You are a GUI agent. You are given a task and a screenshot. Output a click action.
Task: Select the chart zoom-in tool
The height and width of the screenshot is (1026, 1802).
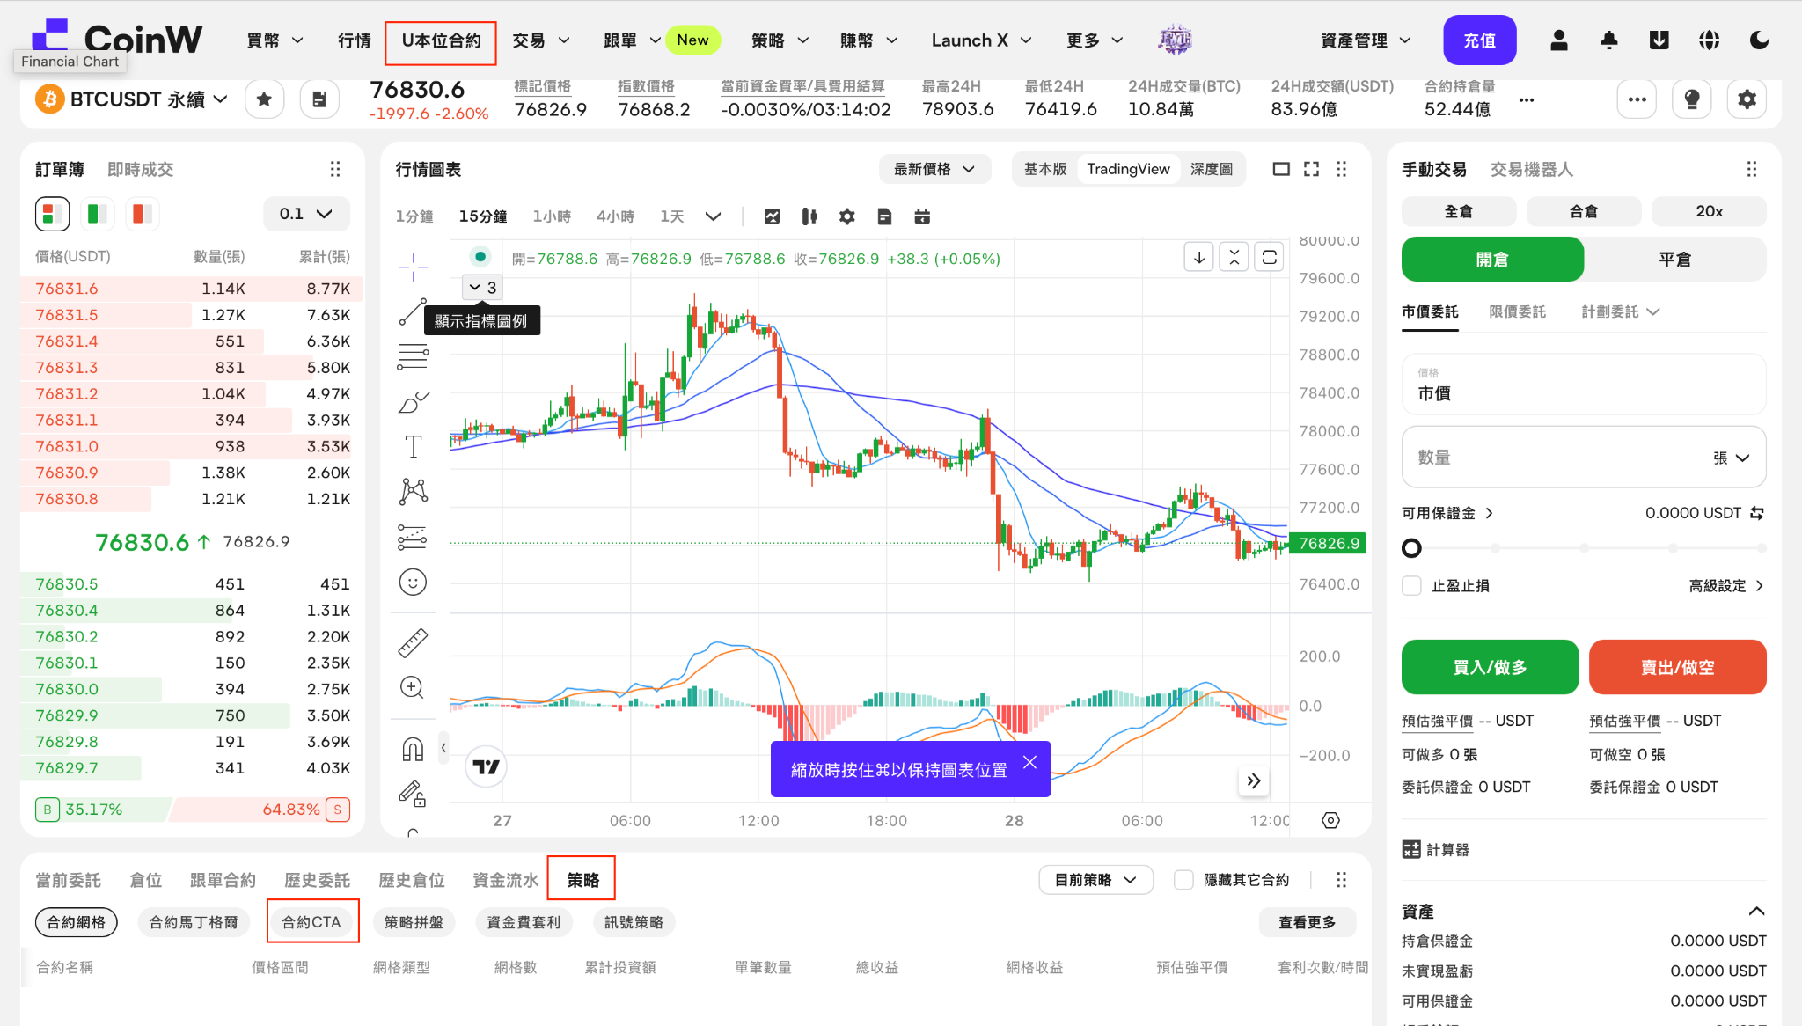pos(413,687)
